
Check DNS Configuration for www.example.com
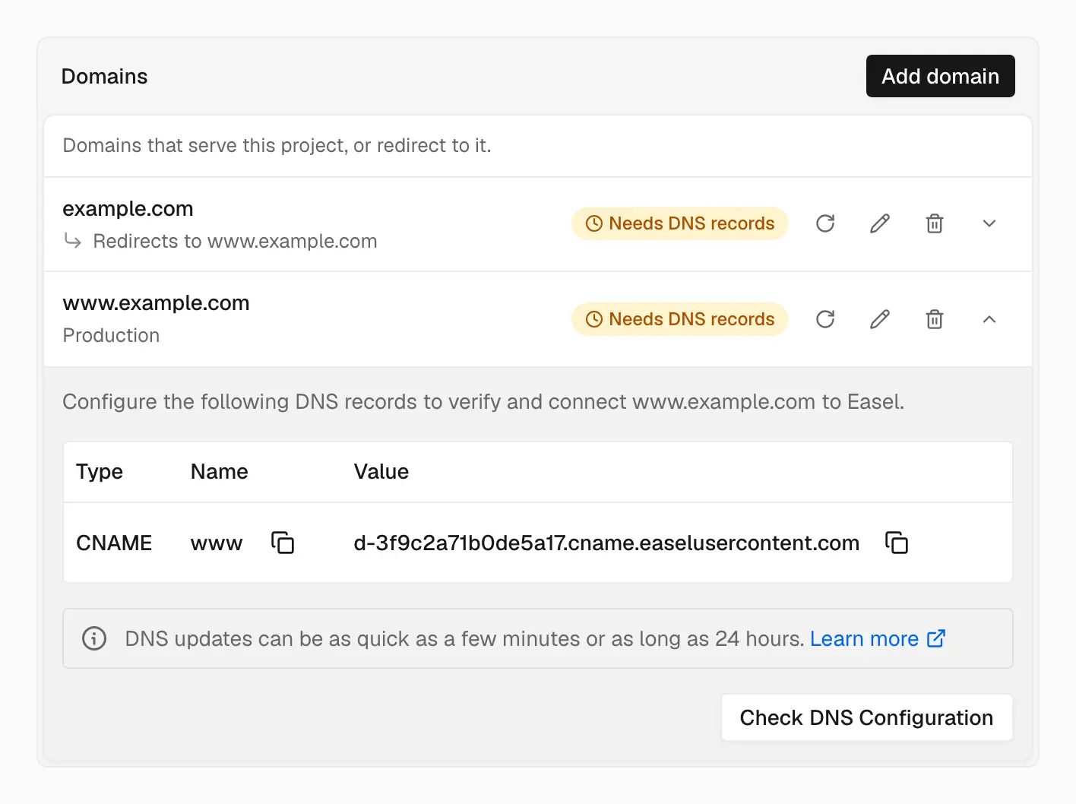(867, 717)
